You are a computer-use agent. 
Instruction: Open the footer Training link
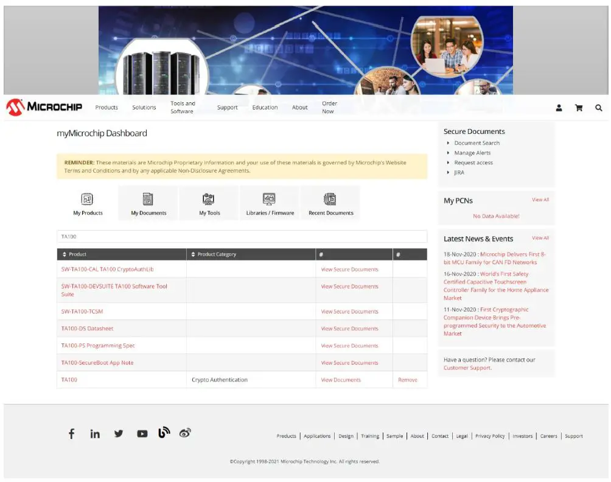[370, 436]
